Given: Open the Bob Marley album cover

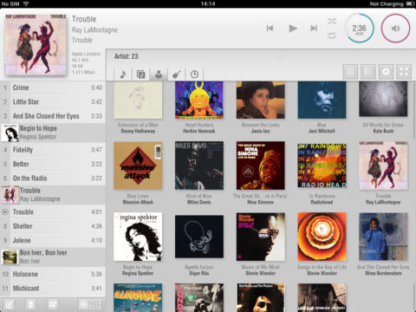Looking at the screenshot, I should (260, 297).
